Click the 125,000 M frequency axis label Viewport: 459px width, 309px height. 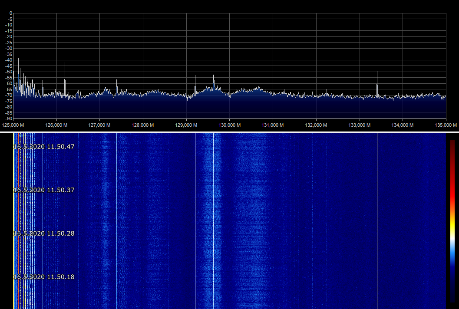tap(13, 125)
